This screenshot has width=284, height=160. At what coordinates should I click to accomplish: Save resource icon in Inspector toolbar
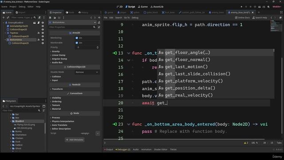coord(59,18)
